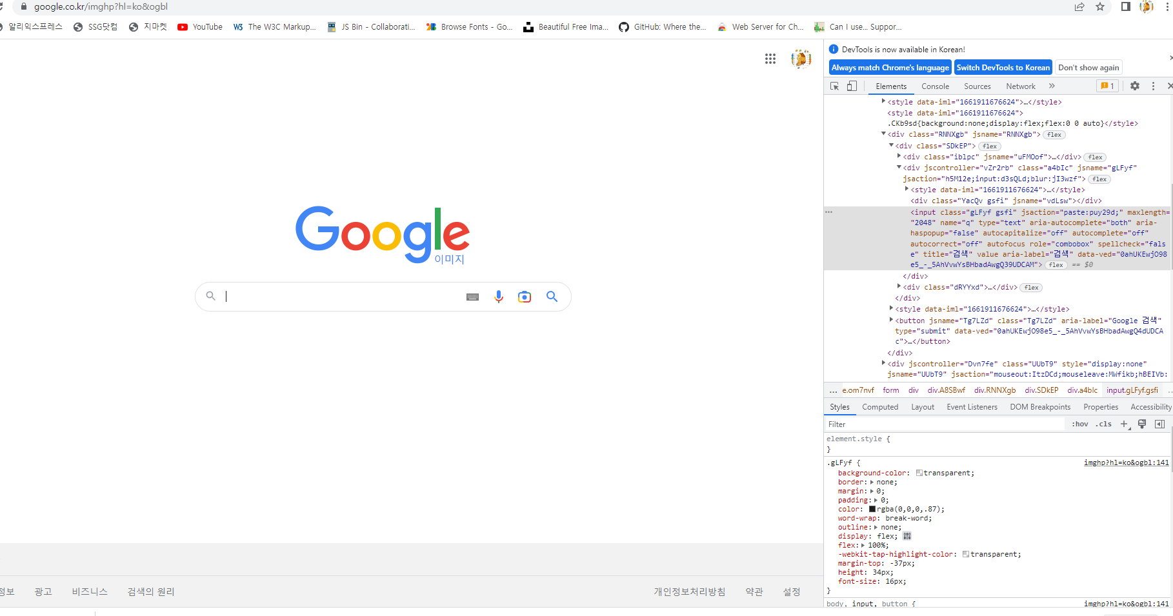Open the Google apps grid

pyautogui.click(x=770, y=59)
